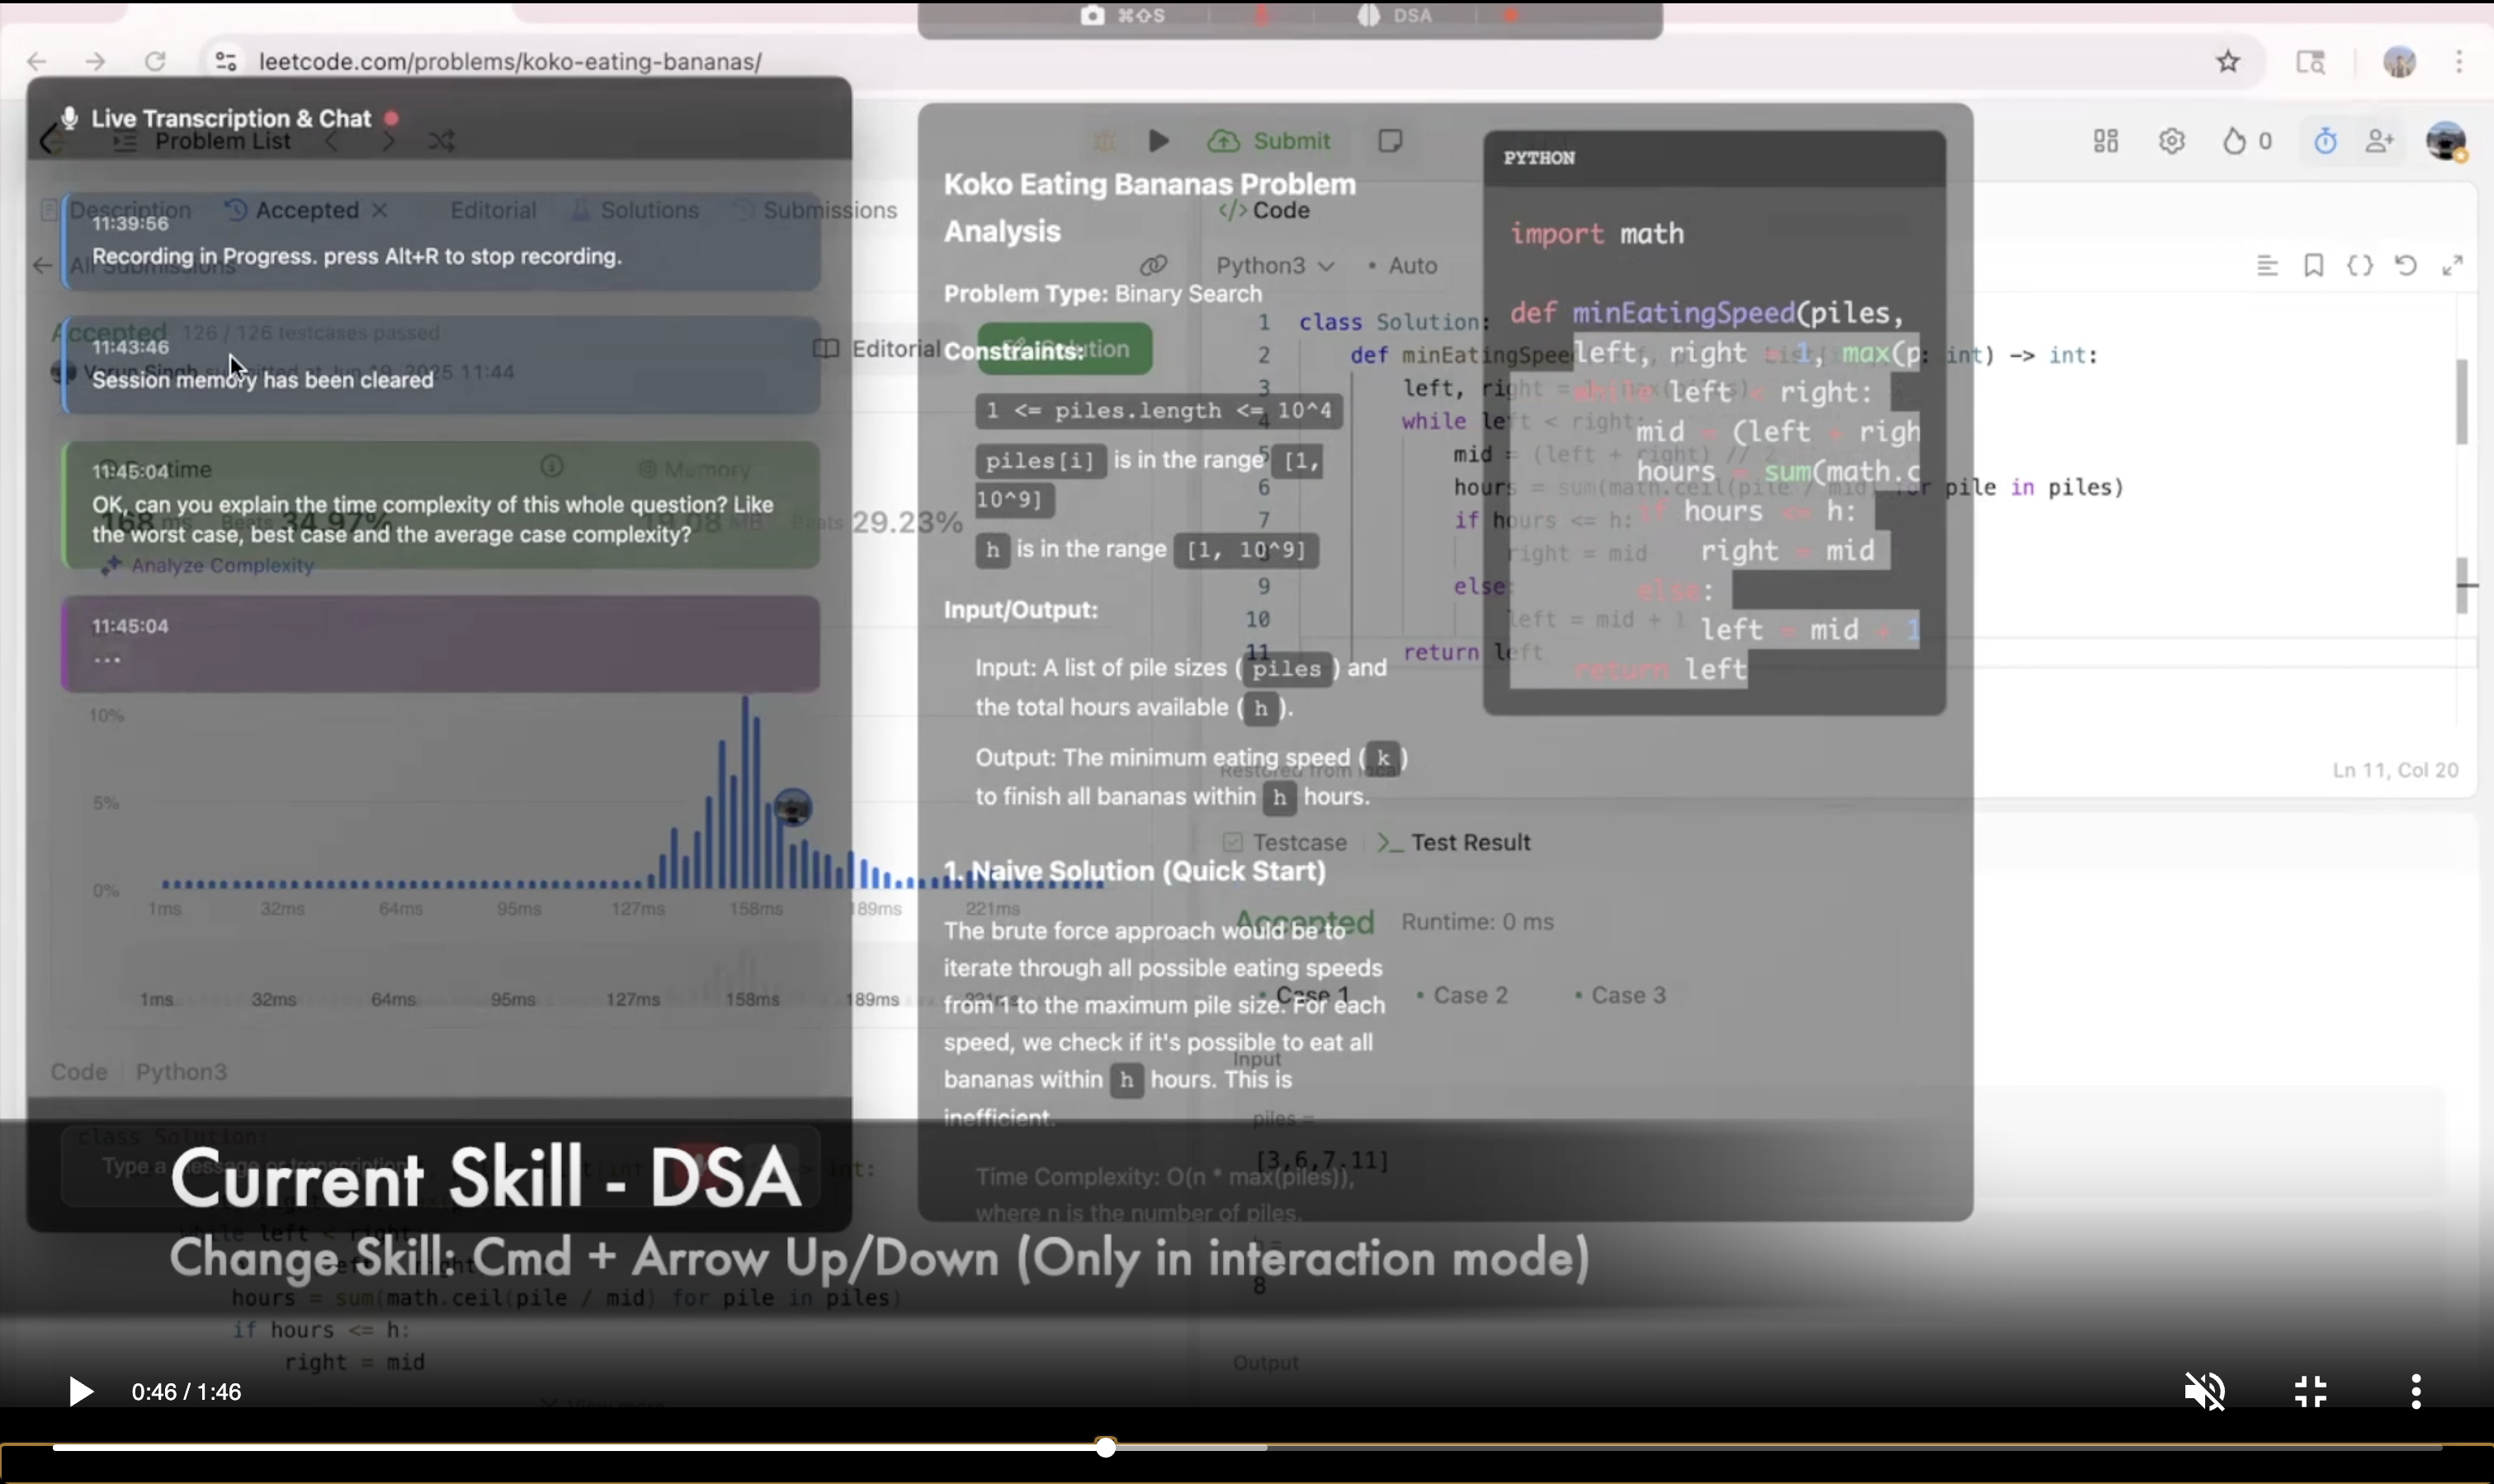Open the notes icon next to Submit
The image size is (2494, 1484).
(x=1391, y=141)
